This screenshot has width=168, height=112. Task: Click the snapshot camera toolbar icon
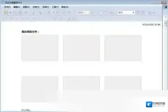[106, 13]
